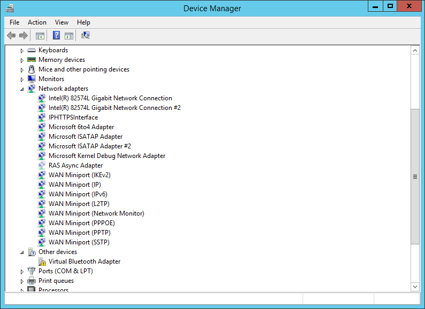This screenshot has width=425, height=309.
Task: Click the Monitors category icon
Action: click(x=32, y=79)
